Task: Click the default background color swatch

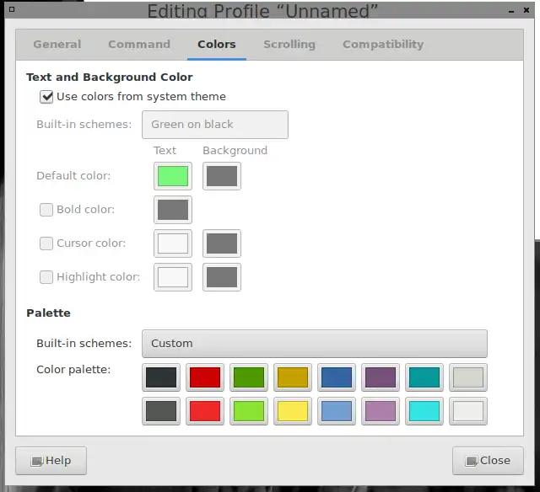Action: [222, 176]
